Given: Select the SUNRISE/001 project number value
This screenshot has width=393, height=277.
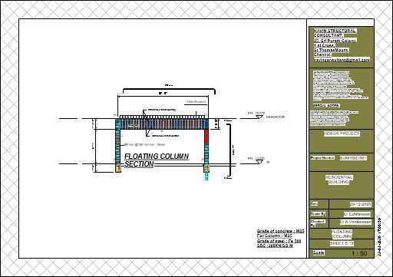Looking at the screenshot, I should (353, 158).
